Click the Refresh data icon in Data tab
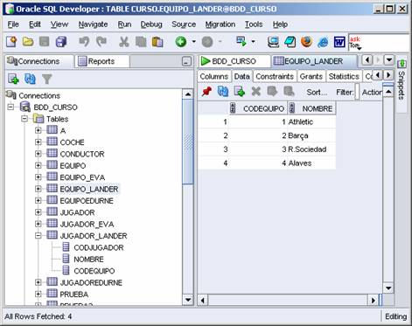412x326 pixels. [x=223, y=92]
